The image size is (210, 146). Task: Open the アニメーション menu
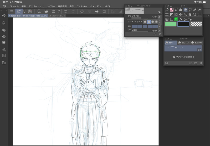(36, 6)
